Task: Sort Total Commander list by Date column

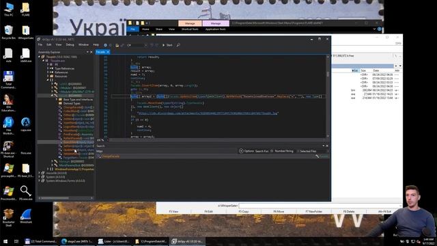Action: pyautogui.click(x=376, y=70)
